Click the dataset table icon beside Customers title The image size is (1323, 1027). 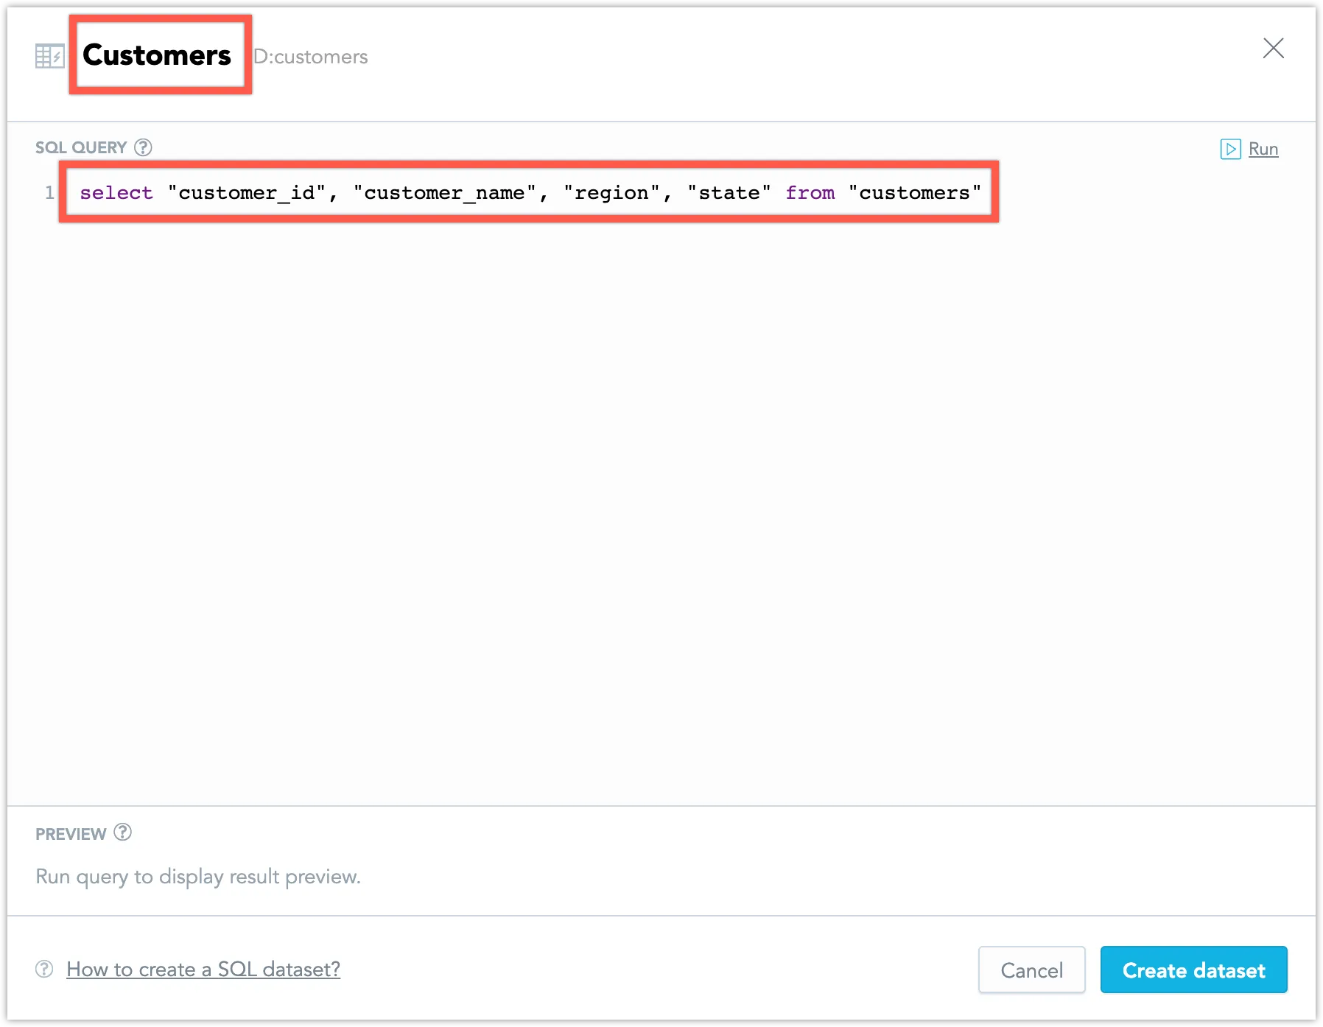49,55
